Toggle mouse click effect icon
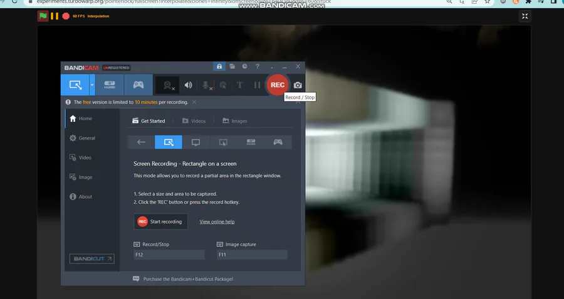Image resolution: width=564 pixels, height=299 pixels. click(223, 86)
